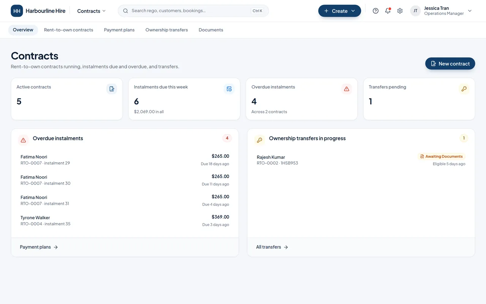Click the "$2,069.00 in all" text
This screenshot has width=486, height=304.
pyautogui.click(x=149, y=112)
